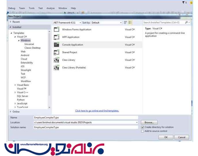Open the Analyze menu
This screenshot has height=156, width=198.
(x=50, y=8)
